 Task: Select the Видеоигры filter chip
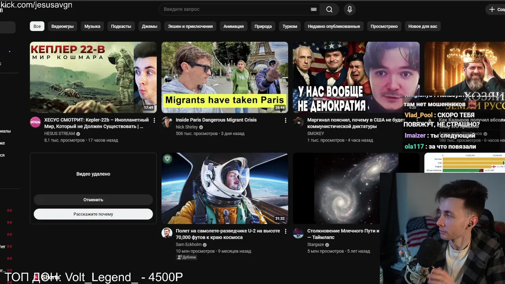62,26
